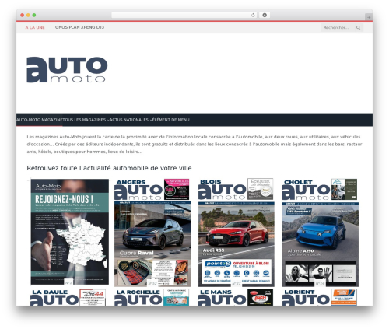The image size is (389, 329).
Task: Open the browser download icon
Action: (x=265, y=15)
